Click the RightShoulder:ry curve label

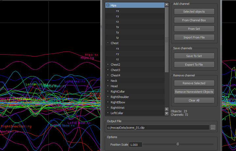tap(16, 127)
